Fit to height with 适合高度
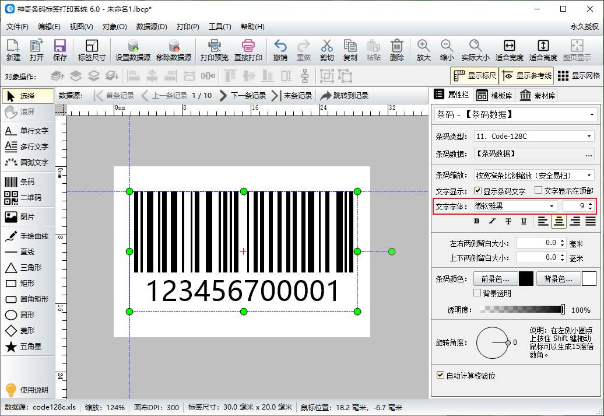604x416 pixels. (543, 50)
